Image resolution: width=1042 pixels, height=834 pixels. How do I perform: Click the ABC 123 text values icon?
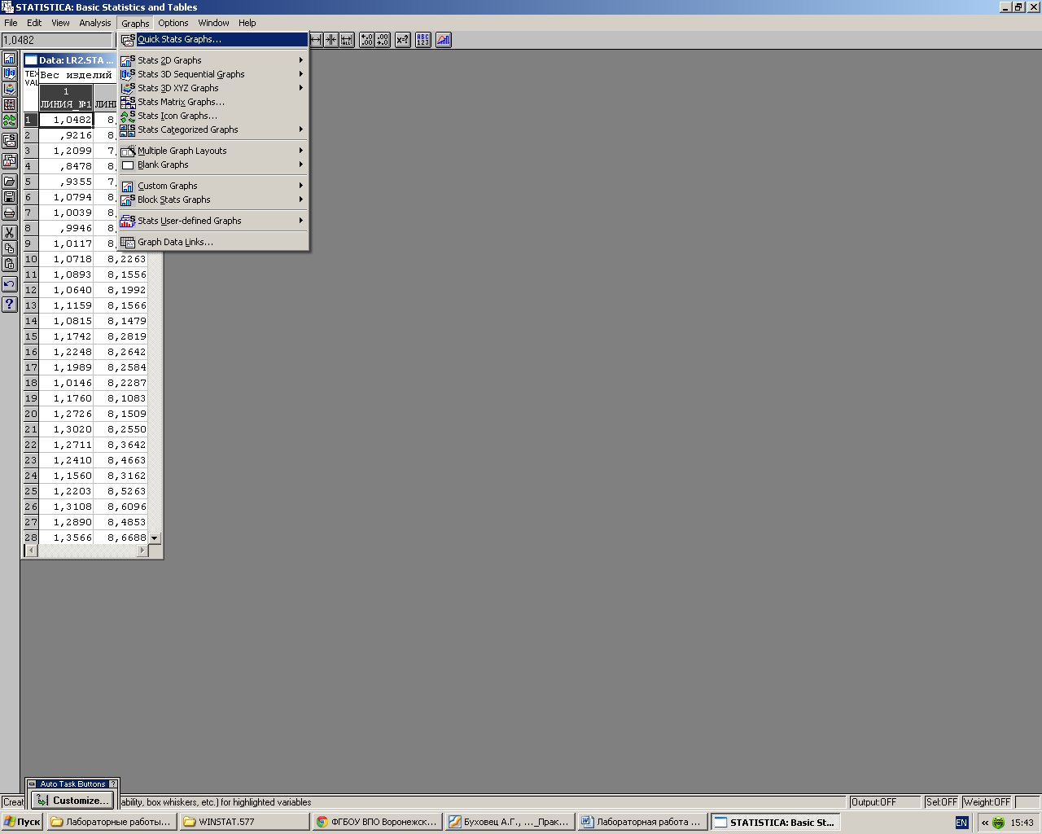(423, 39)
